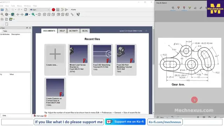This screenshot has height=126, width=224.
Task: Float the combo view panel
Action: click(27, 28)
